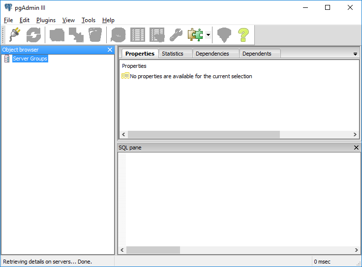Image resolution: width=362 pixels, height=267 pixels.
Task: Click the Guru hints icon
Action: point(224,35)
